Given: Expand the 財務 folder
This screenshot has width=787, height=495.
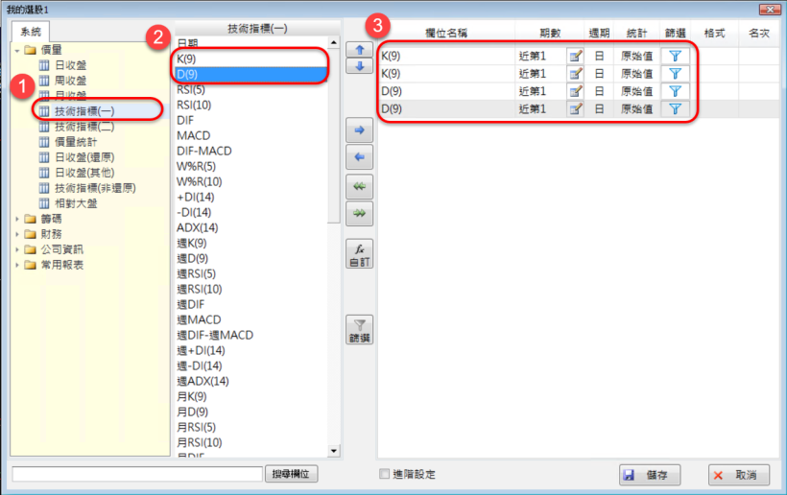Looking at the screenshot, I should [18, 234].
